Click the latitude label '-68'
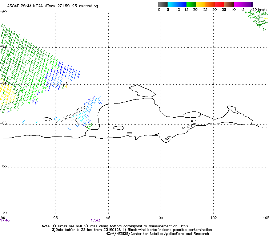 pyautogui.click(x=3, y=166)
